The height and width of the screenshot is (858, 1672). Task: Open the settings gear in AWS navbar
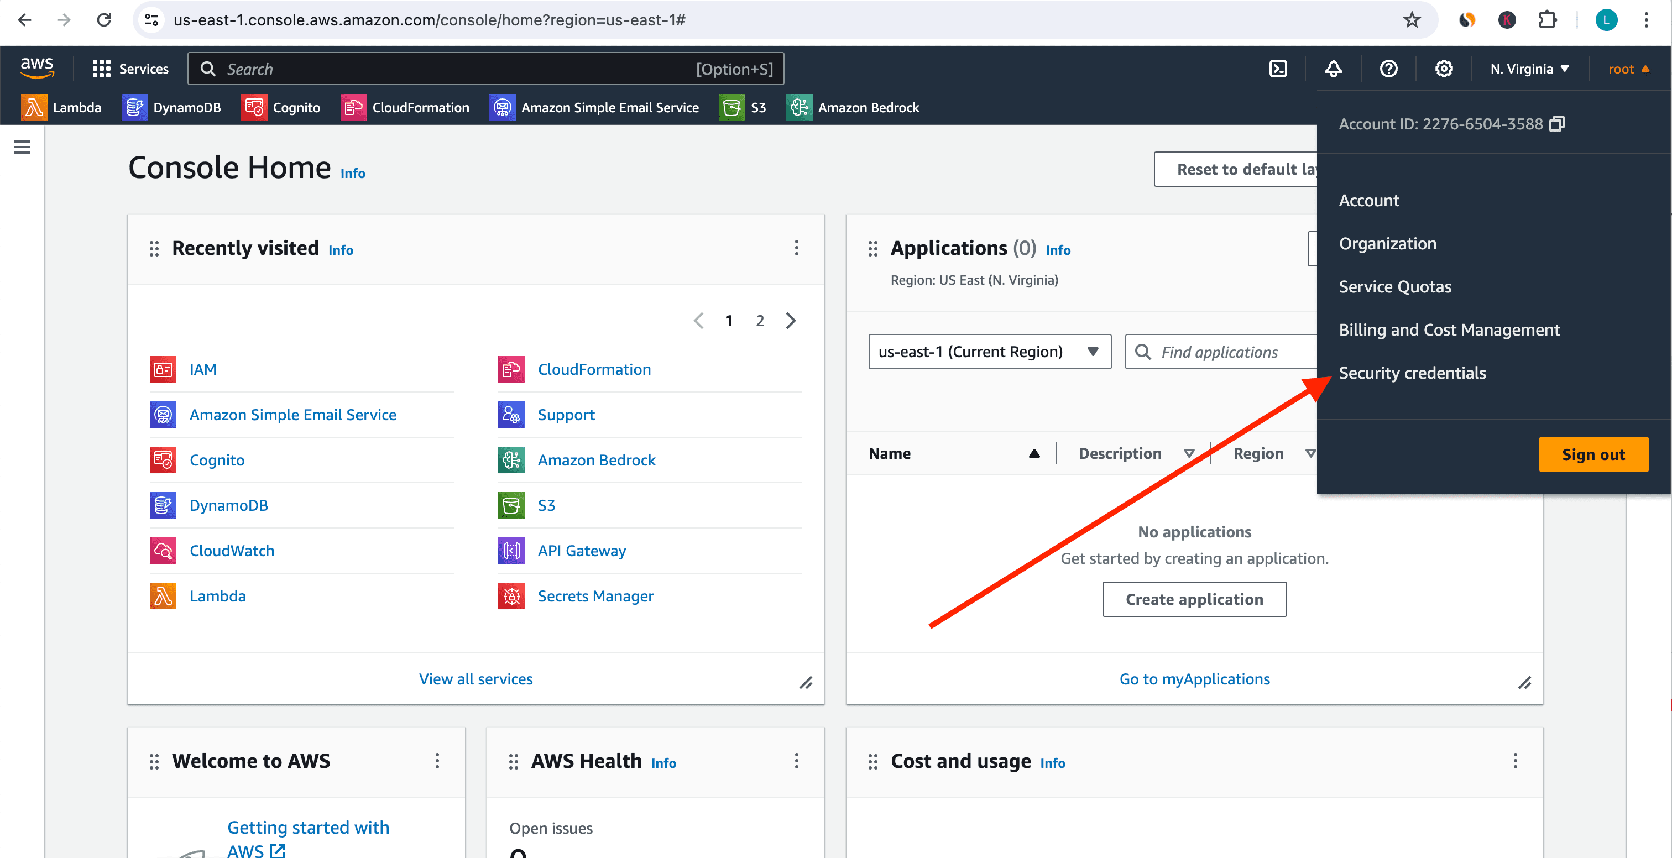[x=1444, y=69]
